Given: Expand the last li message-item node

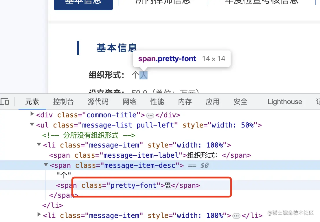Looking at the screenshot, I should 39,214.
